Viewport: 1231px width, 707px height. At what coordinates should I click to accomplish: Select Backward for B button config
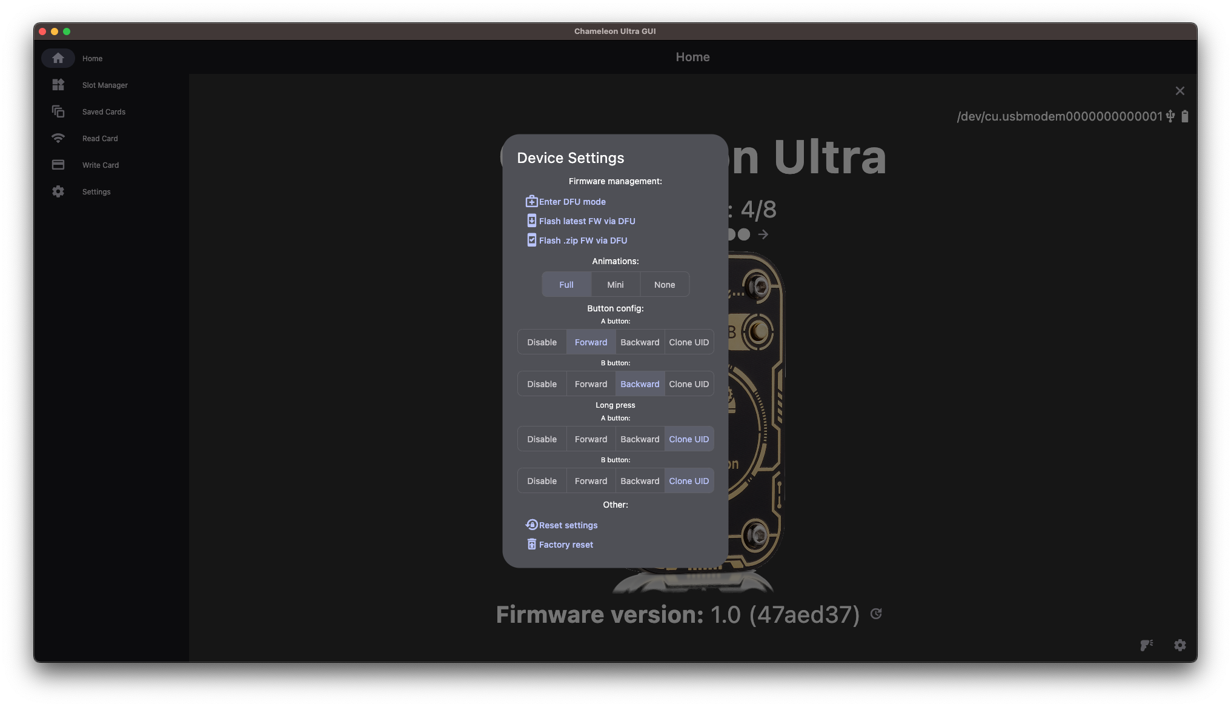point(639,383)
